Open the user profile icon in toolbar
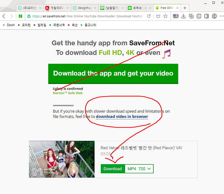This screenshot has width=224, height=194. [x=214, y=16]
